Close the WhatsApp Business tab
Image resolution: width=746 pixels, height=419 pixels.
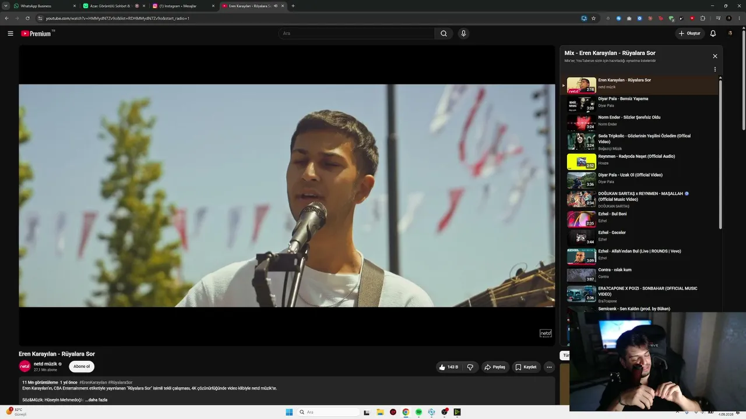tap(75, 6)
